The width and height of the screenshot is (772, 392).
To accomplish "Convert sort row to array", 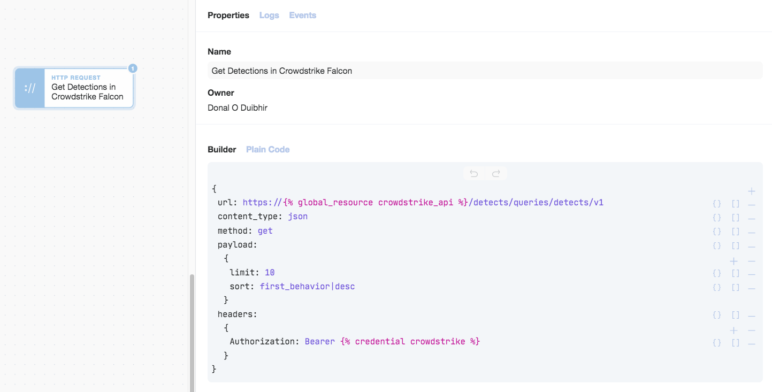I will (x=736, y=287).
